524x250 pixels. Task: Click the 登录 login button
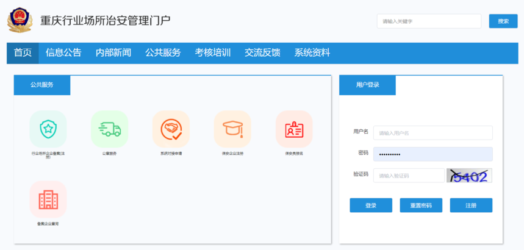tap(371, 205)
